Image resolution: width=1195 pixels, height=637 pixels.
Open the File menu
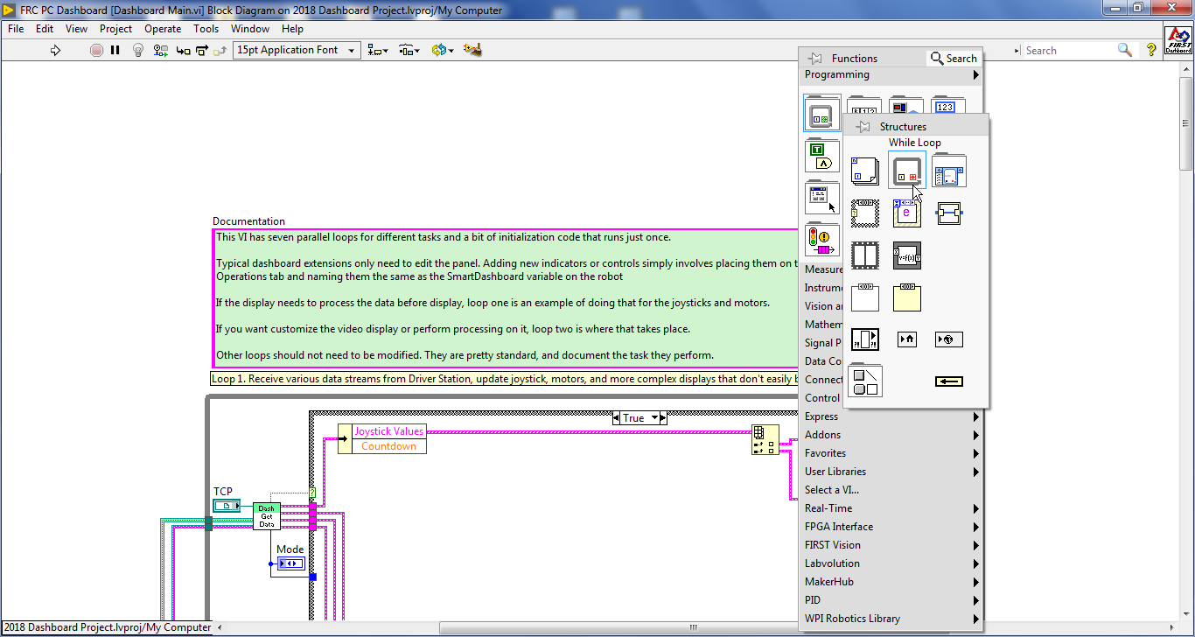[x=16, y=29]
